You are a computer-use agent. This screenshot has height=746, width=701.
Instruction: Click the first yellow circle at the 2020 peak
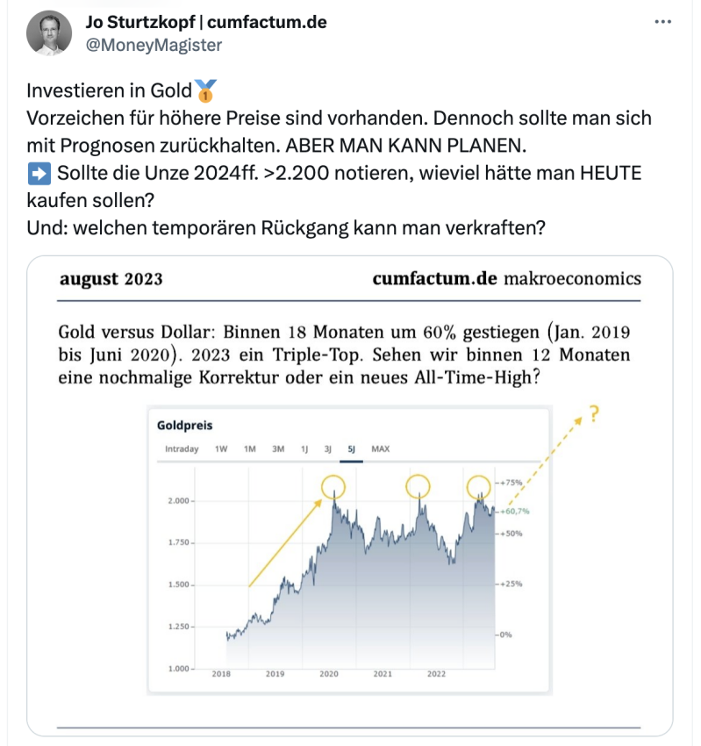point(333,485)
